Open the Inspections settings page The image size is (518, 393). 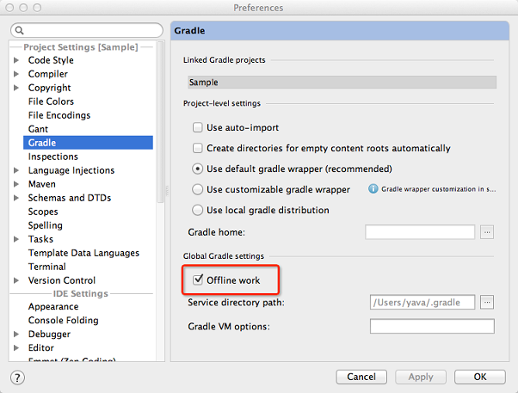53,157
